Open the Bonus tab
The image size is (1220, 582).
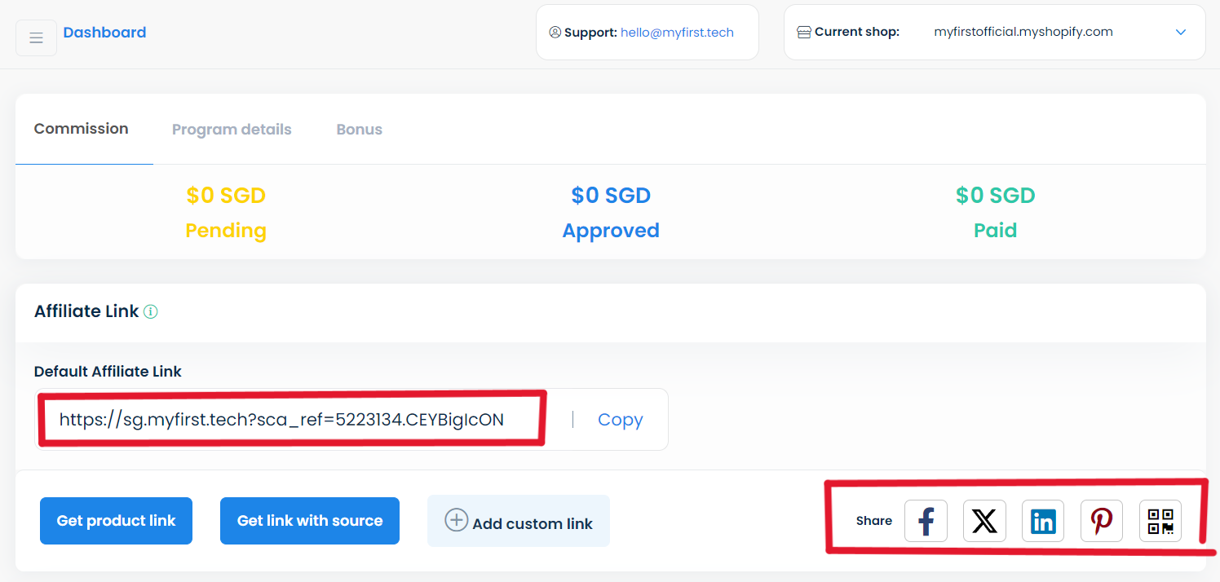pyautogui.click(x=360, y=130)
